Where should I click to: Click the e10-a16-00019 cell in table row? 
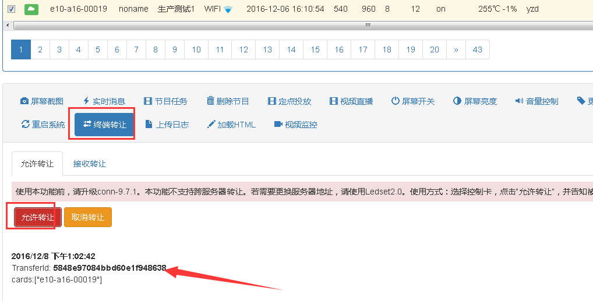pyautogui.click(x=78, y=9)
